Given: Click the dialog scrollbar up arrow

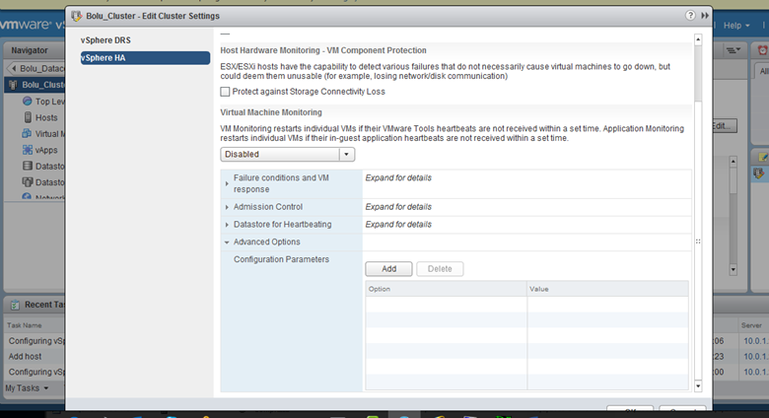Looking at the screenshot, I should [698, 39].
